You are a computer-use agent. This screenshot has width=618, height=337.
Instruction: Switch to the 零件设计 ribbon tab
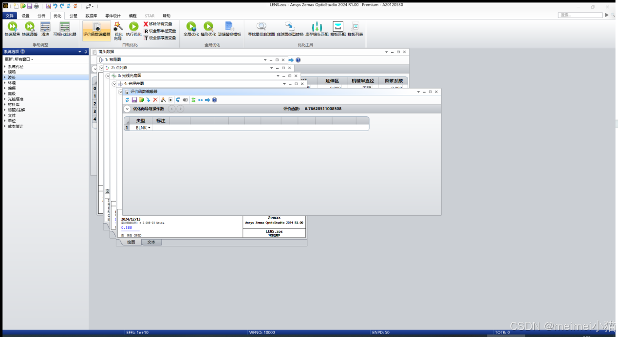(112, 16)
